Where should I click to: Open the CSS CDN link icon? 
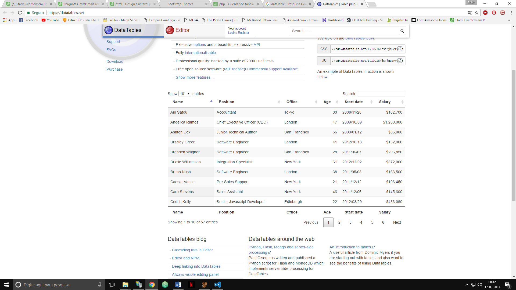click(400, 49)
